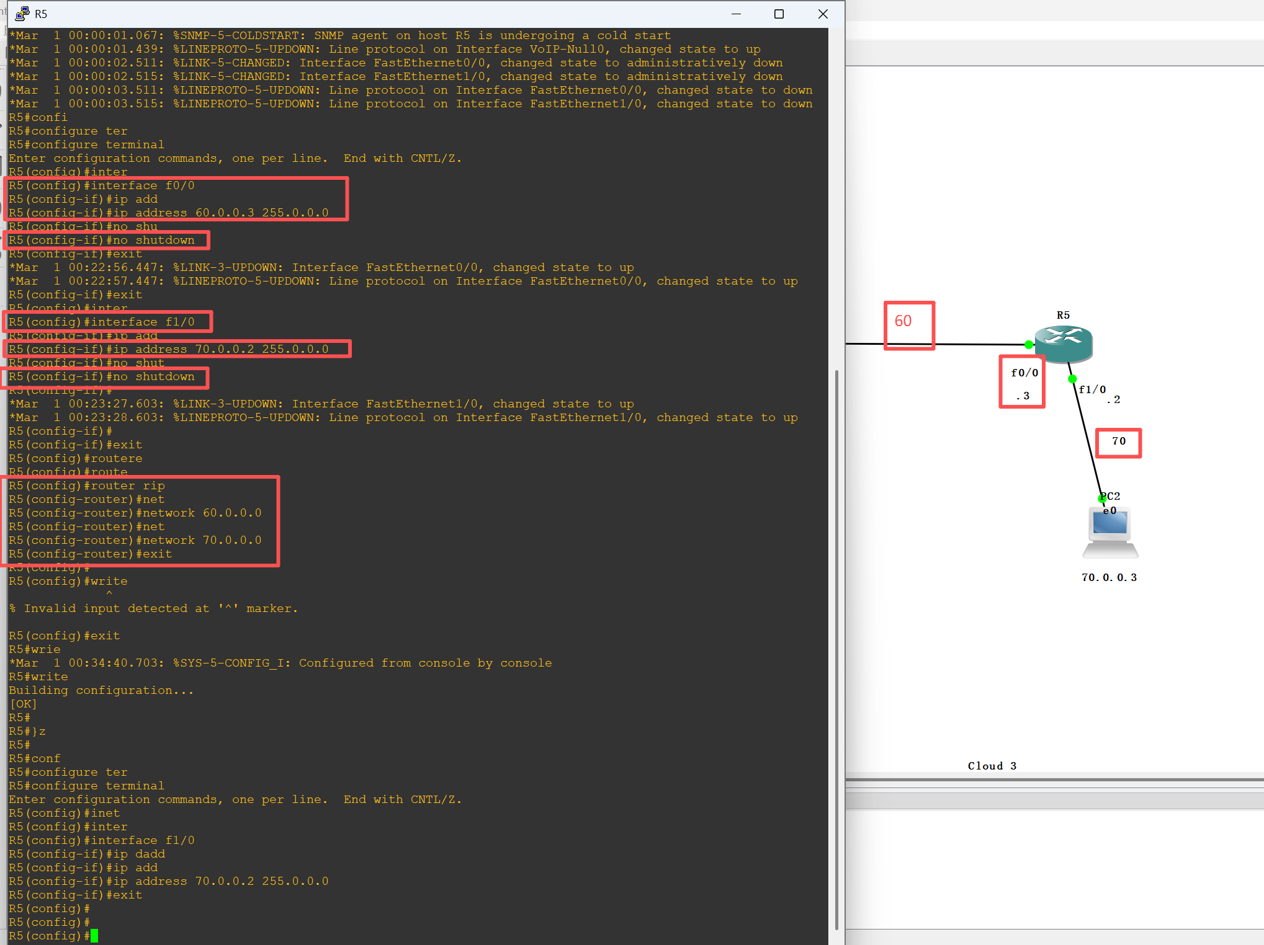The height and width of the screenshot is (945, 1264).
Task: Select the Cloud 3 label
Action: 992,766
